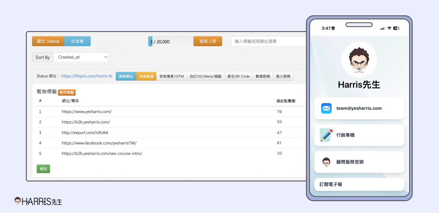Select the 自訂OG/Meta/縮圖 option
Image resolution: width=439 pixels, height=213 pixels.
pyautogui.click(x=205, y=76)
